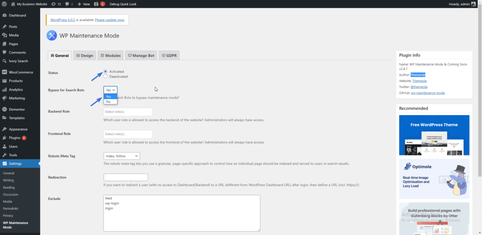Open the Optimole recommendation banner
The image size is (482, 235).
tap(434, 179)
